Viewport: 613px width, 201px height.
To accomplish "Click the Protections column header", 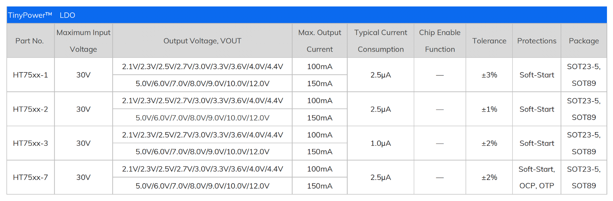I will (537, 41).
